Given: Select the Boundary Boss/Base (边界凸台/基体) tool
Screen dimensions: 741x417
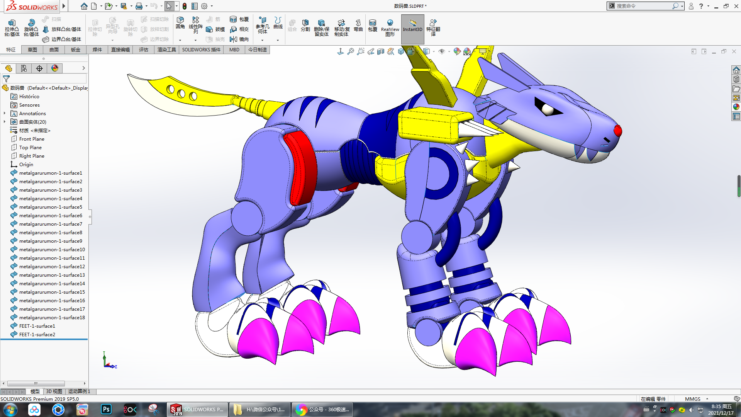Looking at the screenshot, I should pos(62,39).
